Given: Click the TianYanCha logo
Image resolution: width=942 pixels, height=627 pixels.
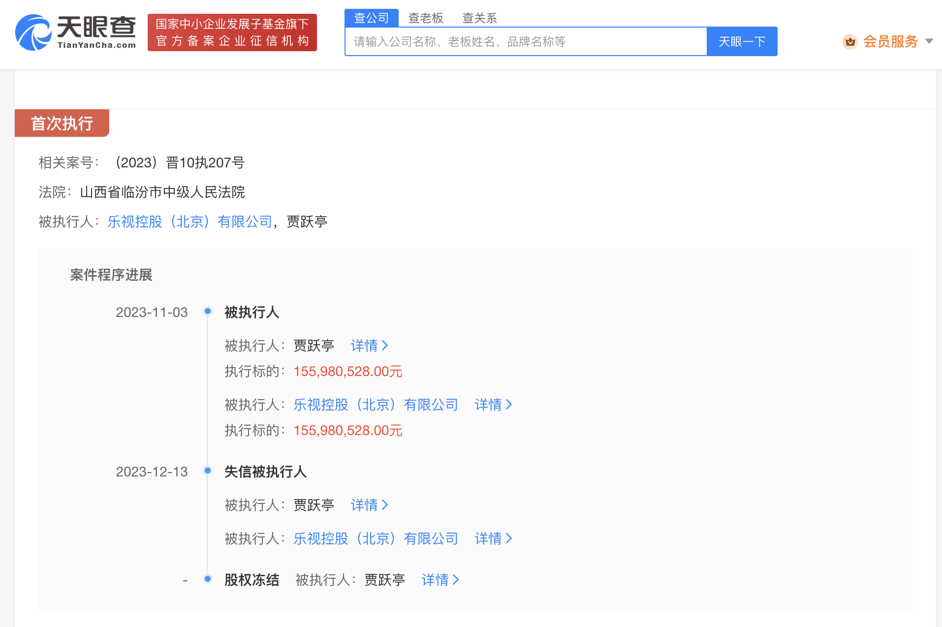Looking at the screenshot, I should (76, 32).
